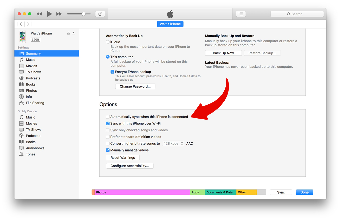338x220 pixels.
Task: Check Convert higher bit rate songs
Action: pos(108,143)
